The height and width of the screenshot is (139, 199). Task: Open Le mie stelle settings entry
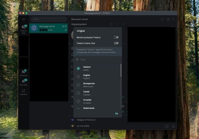coord(98,126)
